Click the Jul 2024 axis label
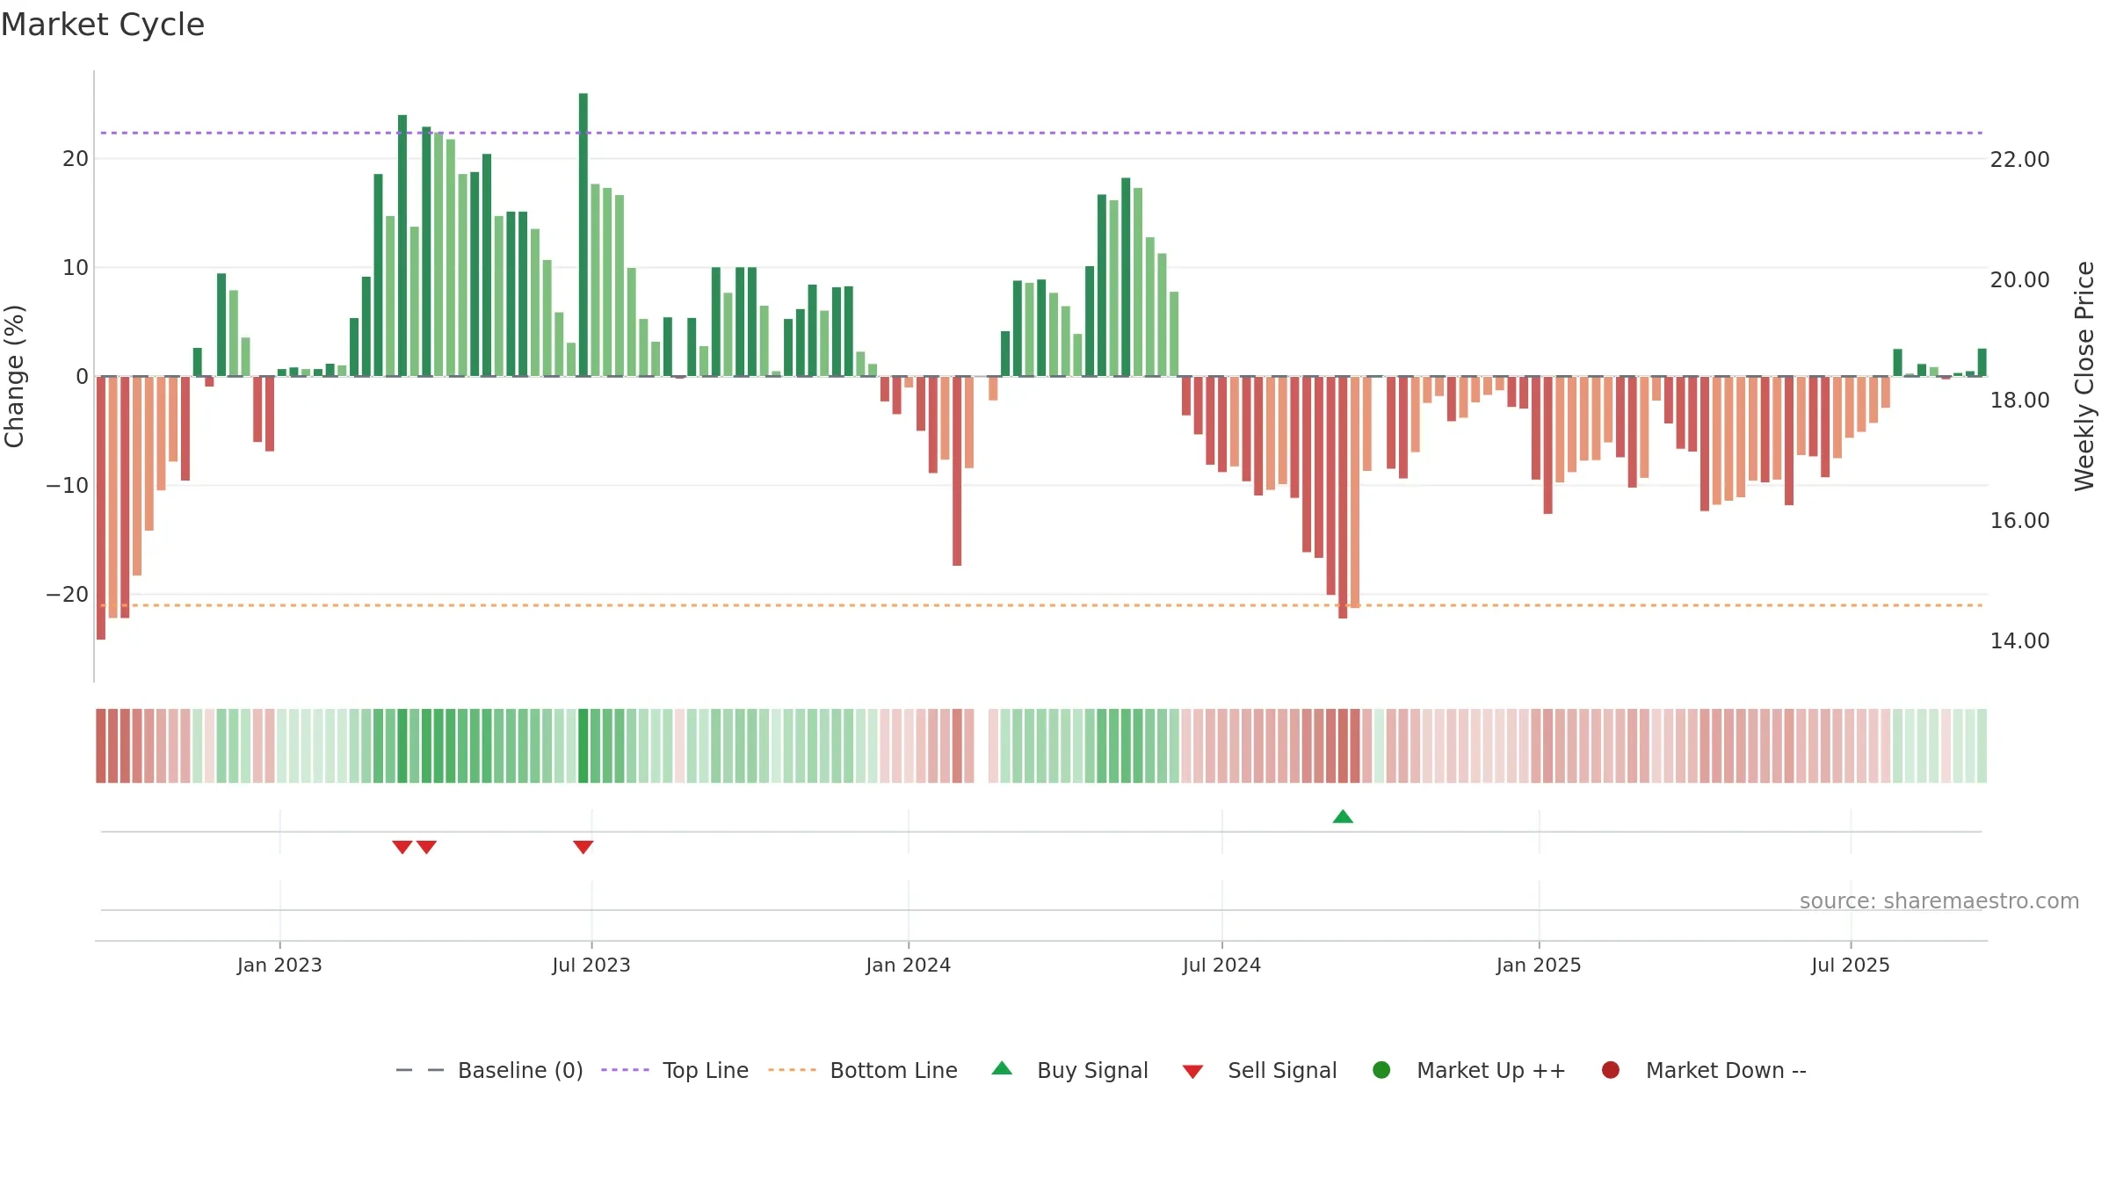 1221,965
